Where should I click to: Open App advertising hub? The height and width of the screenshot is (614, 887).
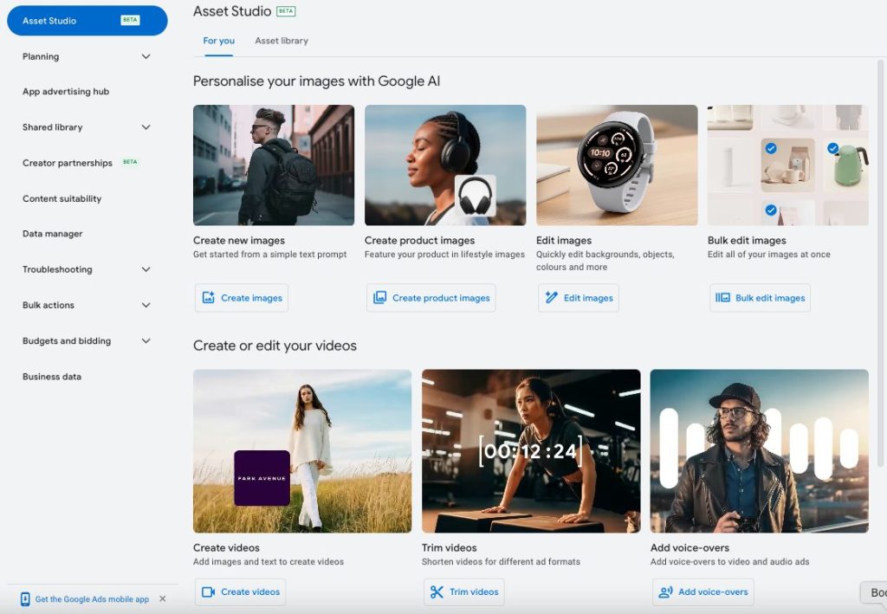pyautogui.click(x=66, y=92)
